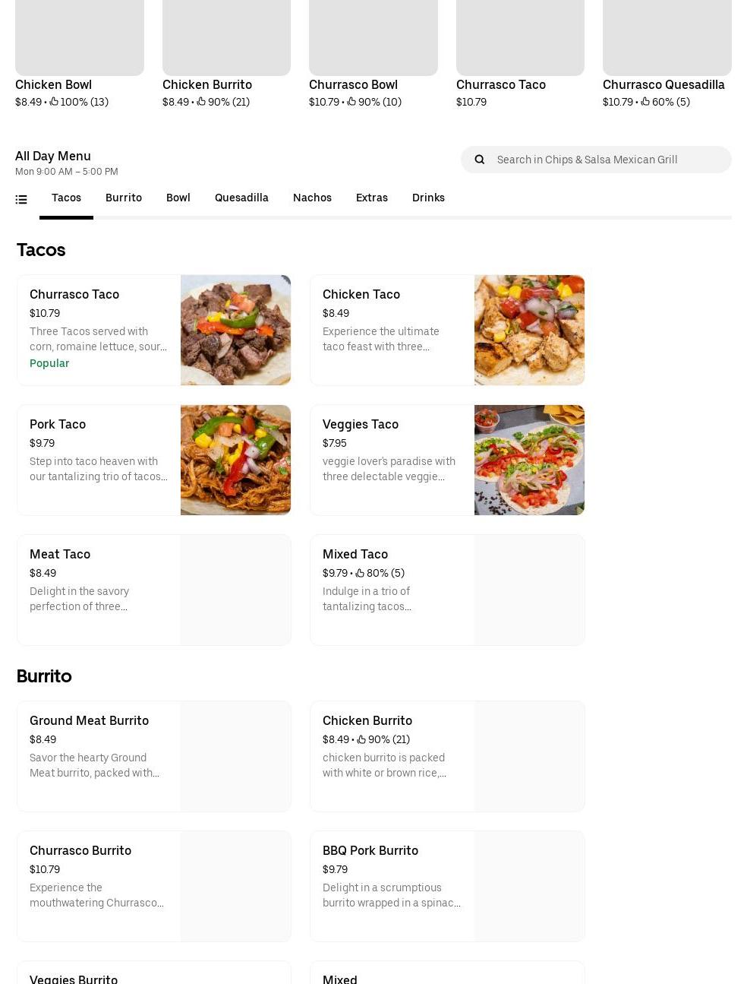Viewport: 747px width, 984px height.
Task: Open the menu category list icon
Action: tap(21, 199)
